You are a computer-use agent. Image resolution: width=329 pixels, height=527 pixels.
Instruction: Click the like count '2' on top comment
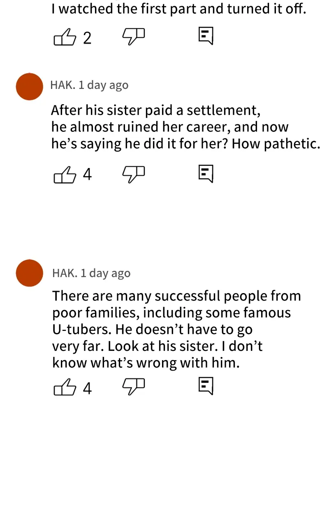87,38
